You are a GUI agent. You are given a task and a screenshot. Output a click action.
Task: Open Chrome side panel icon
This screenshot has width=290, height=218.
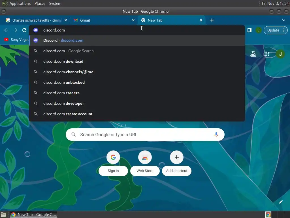[249, 30]
